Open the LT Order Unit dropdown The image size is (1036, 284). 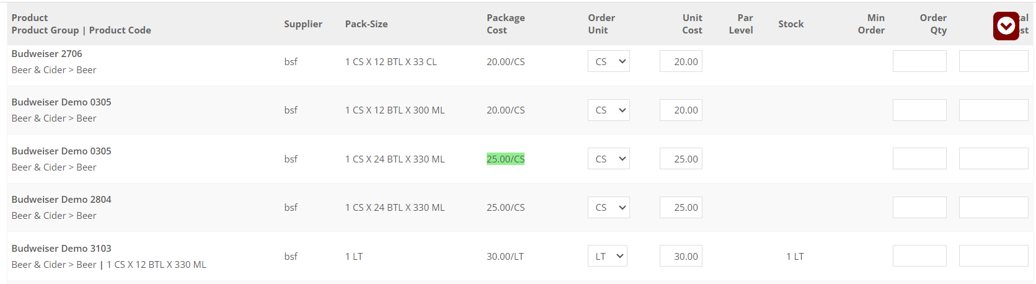[607, 256]
